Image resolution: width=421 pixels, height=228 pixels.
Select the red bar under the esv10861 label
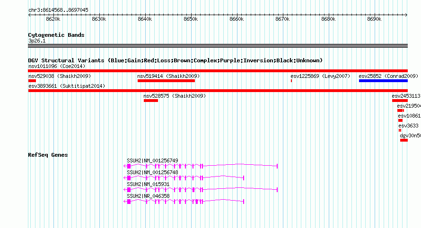tap(400, 120)
